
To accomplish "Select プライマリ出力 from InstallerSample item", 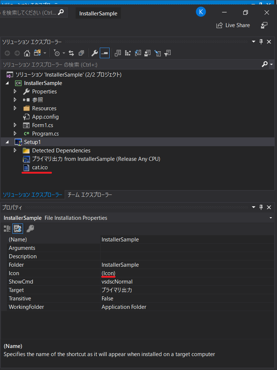I will tap(96, 159).
